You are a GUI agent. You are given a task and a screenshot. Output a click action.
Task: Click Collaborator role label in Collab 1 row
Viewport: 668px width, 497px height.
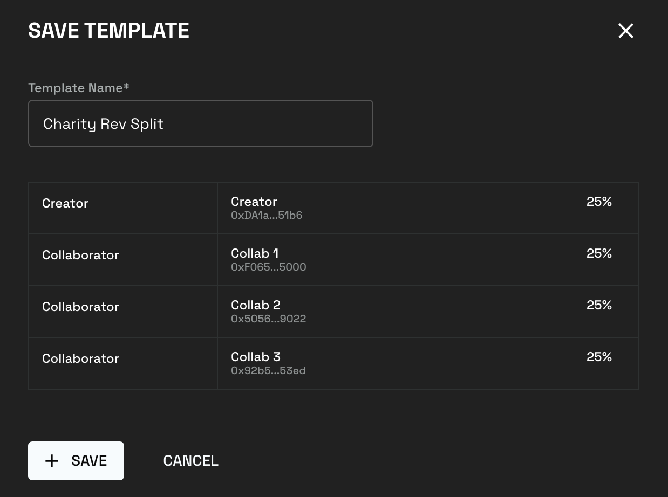(80, 255)
